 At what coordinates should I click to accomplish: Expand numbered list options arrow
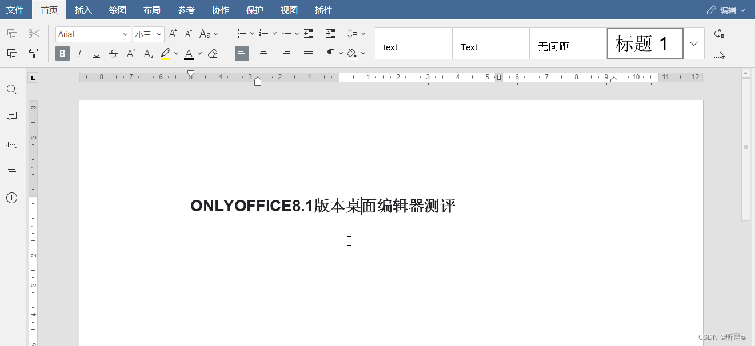click(x=274, y=34)
